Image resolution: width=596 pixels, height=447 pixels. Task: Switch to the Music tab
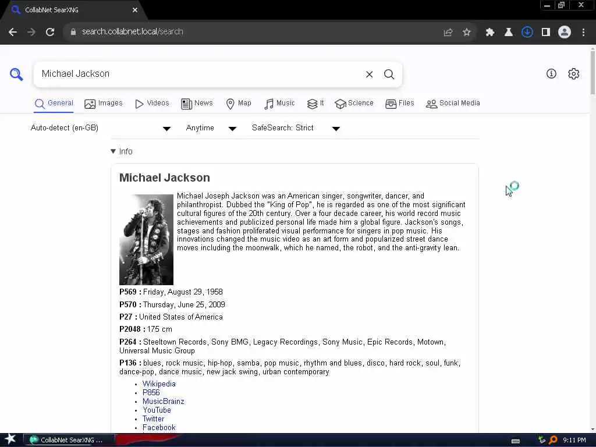279,104
